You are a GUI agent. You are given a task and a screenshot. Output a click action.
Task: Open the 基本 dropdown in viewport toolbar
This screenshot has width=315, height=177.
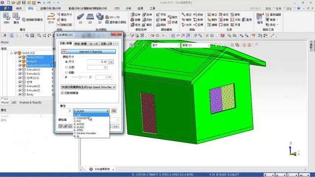pos(165,45)
